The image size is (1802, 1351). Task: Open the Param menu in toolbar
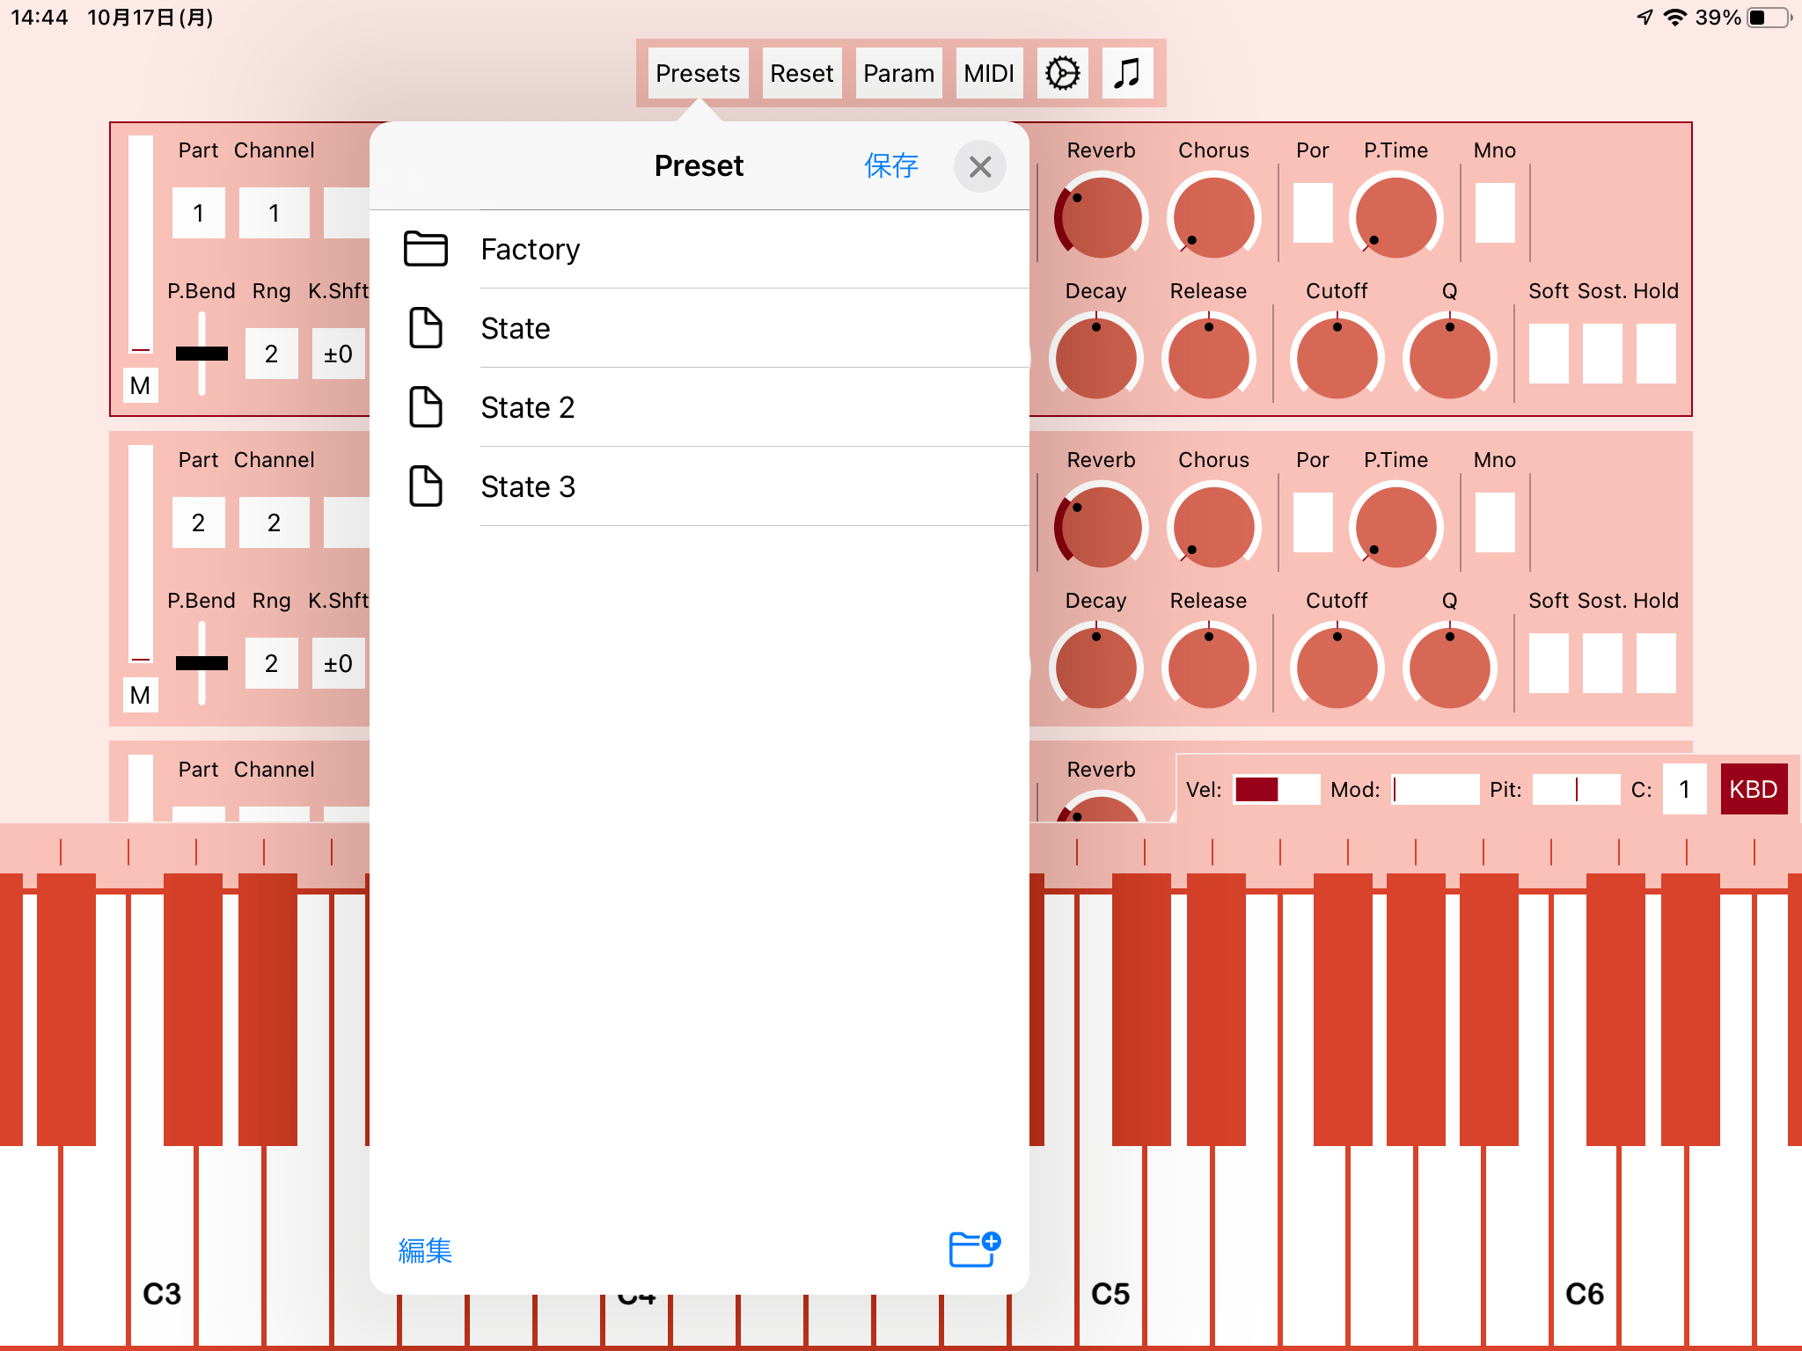coord(898,73)
